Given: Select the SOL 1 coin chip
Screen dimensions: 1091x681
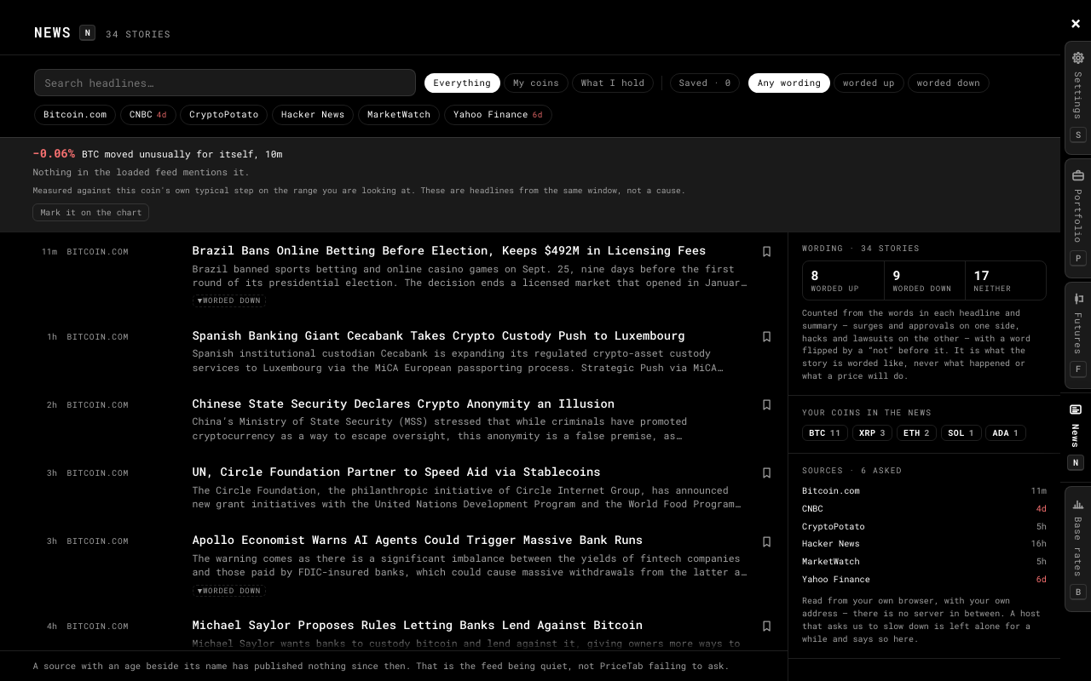Looking at the screenshot, I should (x=961, y=433).
